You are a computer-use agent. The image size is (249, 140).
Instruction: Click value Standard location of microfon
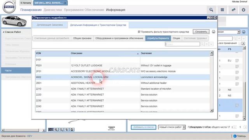(x=156, y=89)
